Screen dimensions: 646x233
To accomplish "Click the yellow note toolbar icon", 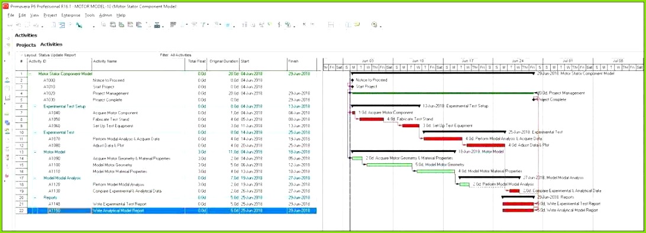I will (356, 24).
